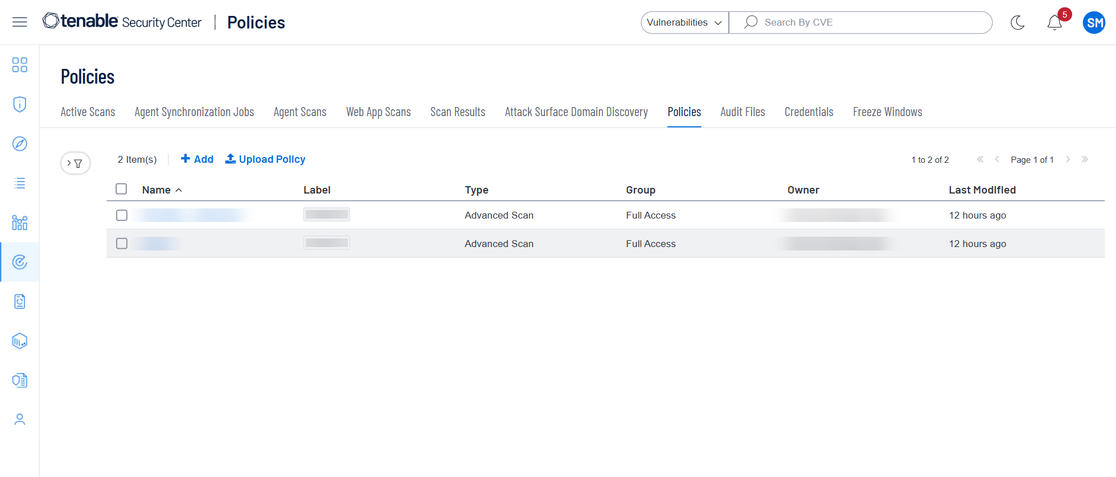Open the Dashboard grid icon in sidebar
This screenshot has height=477, width=1116.
pyautogui.click(x=20, y=65)
